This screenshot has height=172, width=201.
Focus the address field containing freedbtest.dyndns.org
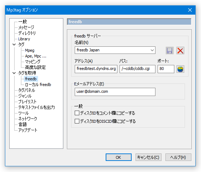tap(96, 69)
